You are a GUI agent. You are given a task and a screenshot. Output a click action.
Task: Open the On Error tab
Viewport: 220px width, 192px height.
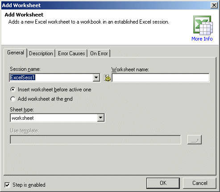pyautogui.click(x=99, y=53)
